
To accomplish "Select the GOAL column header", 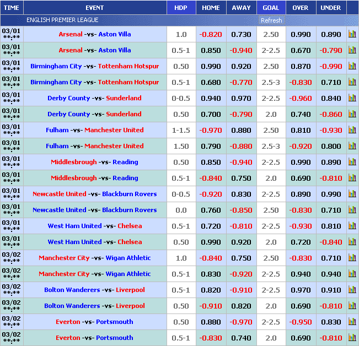I will 271,8.
